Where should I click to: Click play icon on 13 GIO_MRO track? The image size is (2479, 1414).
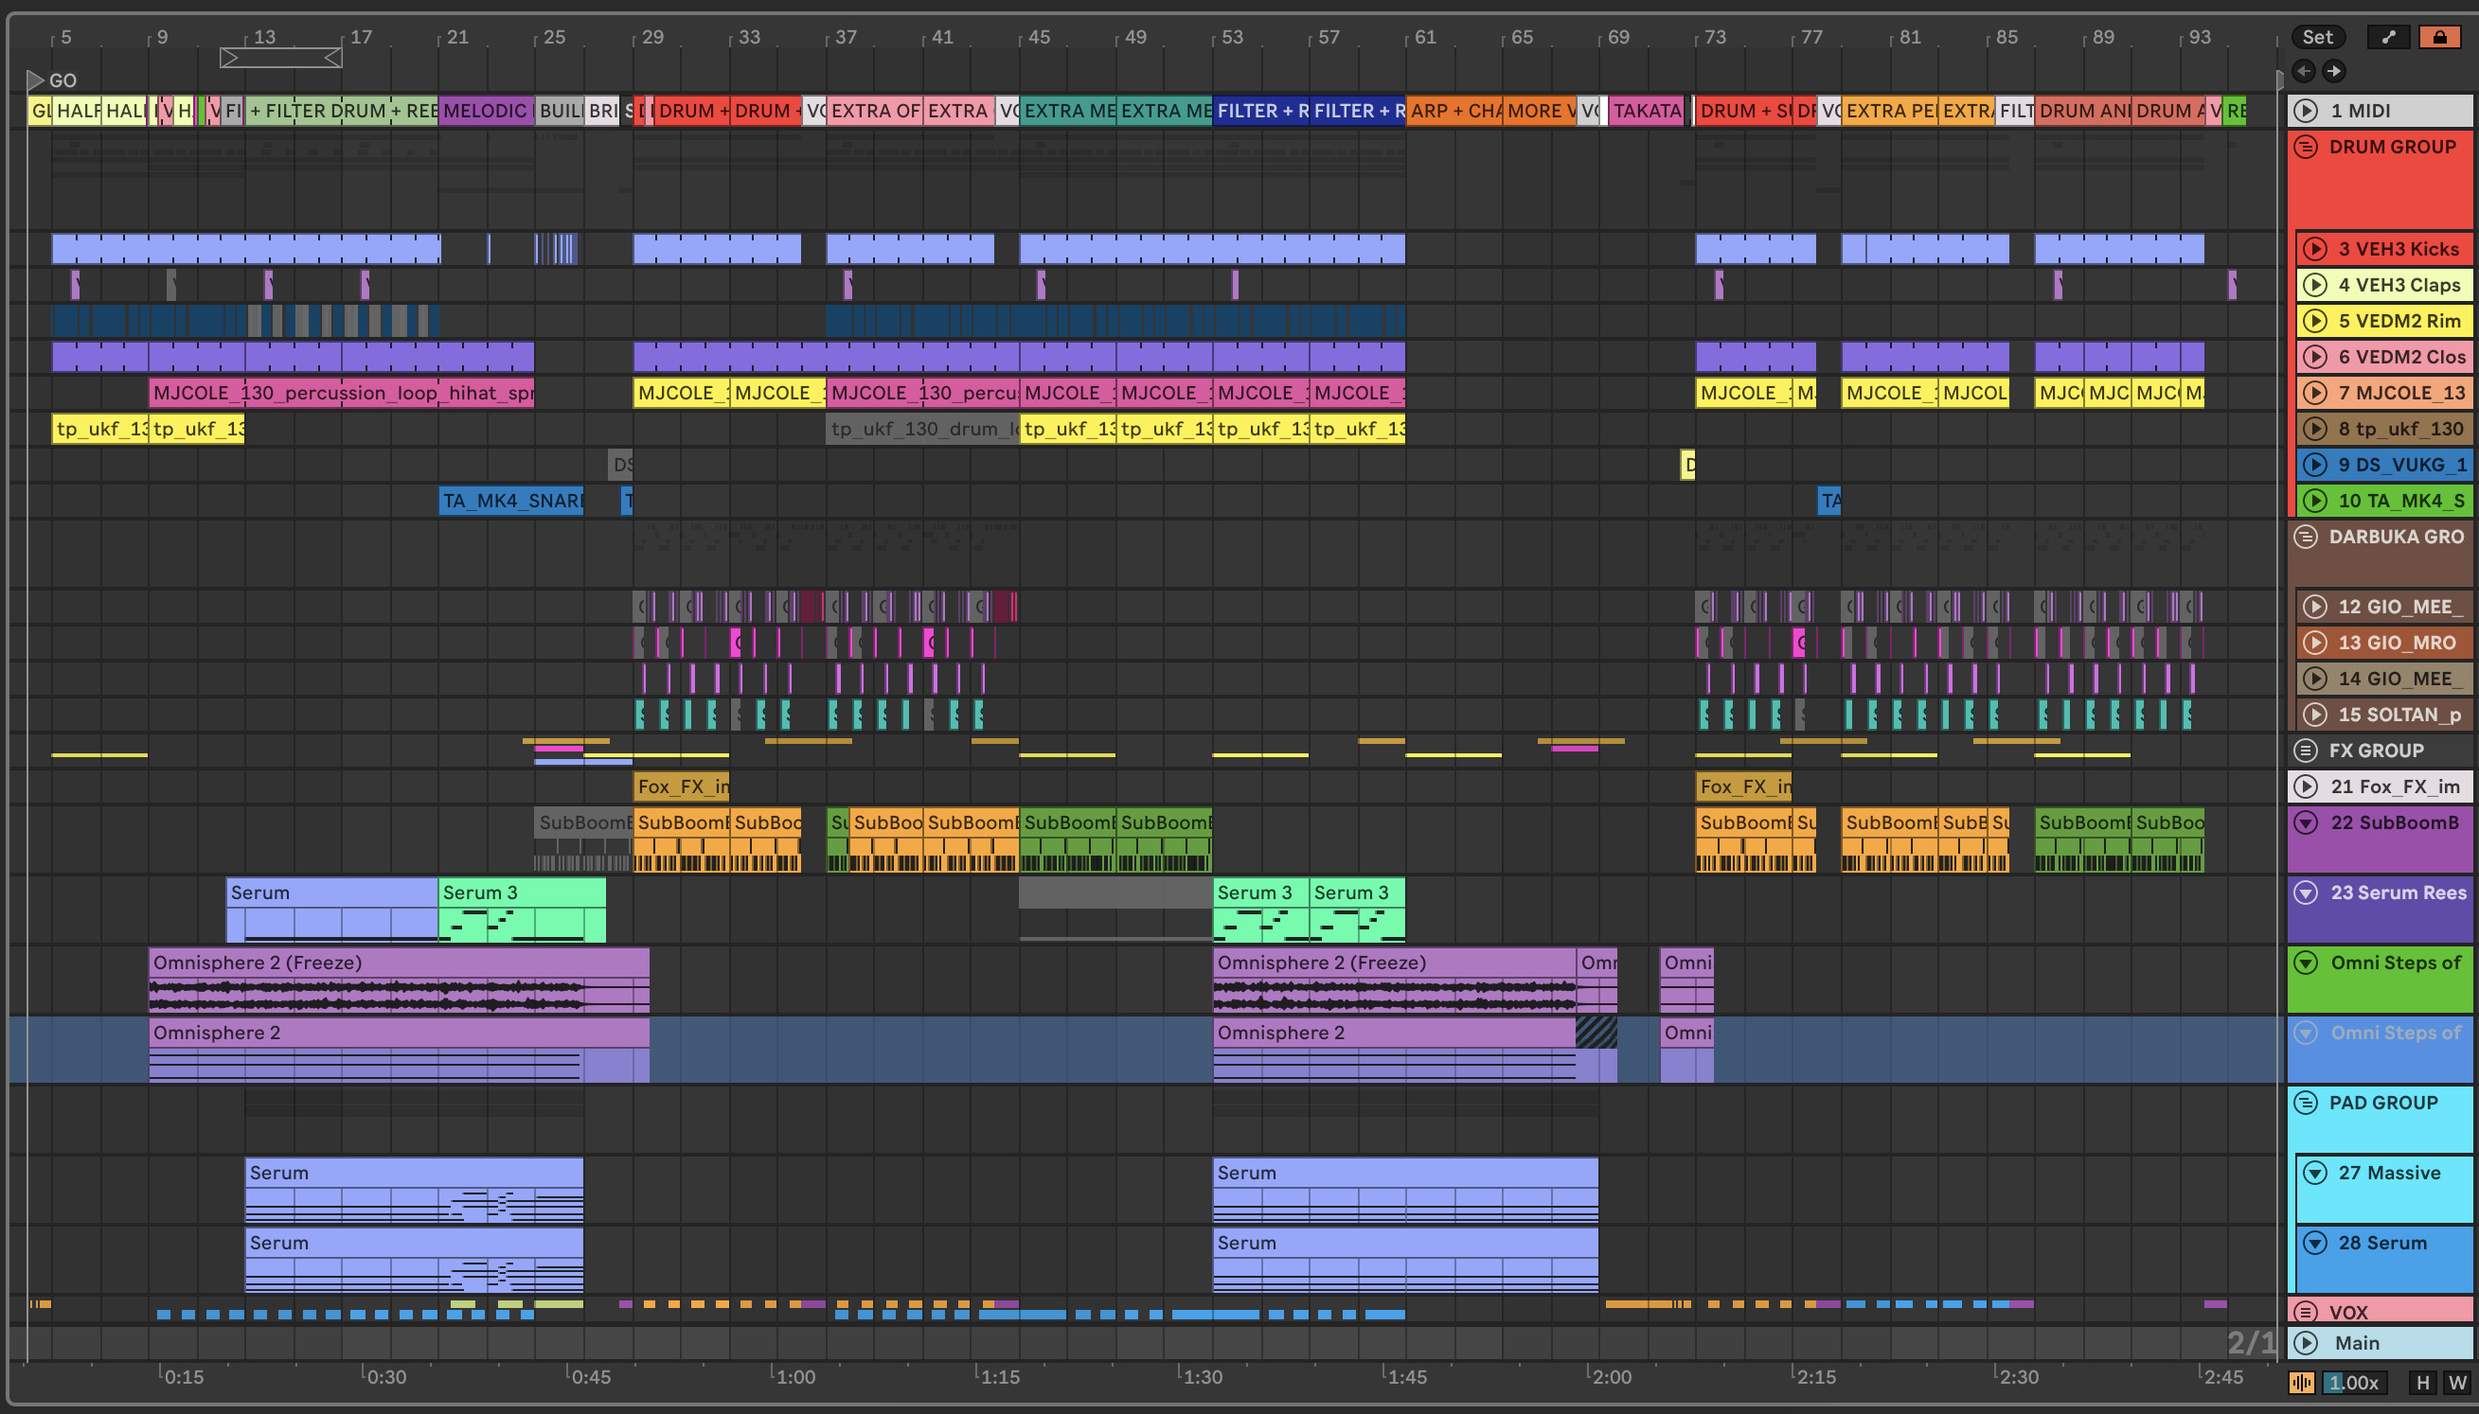[2316, 643]
